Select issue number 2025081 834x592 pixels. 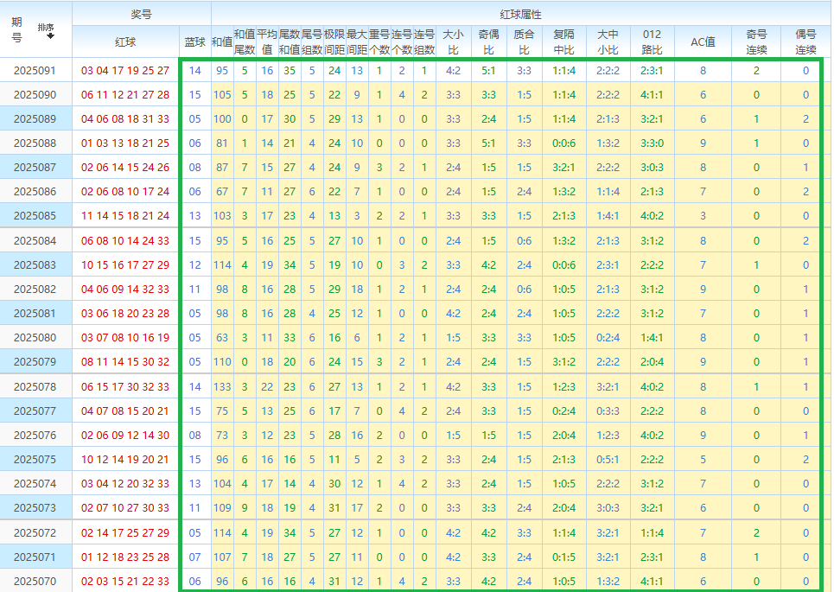tap(35, 314)
